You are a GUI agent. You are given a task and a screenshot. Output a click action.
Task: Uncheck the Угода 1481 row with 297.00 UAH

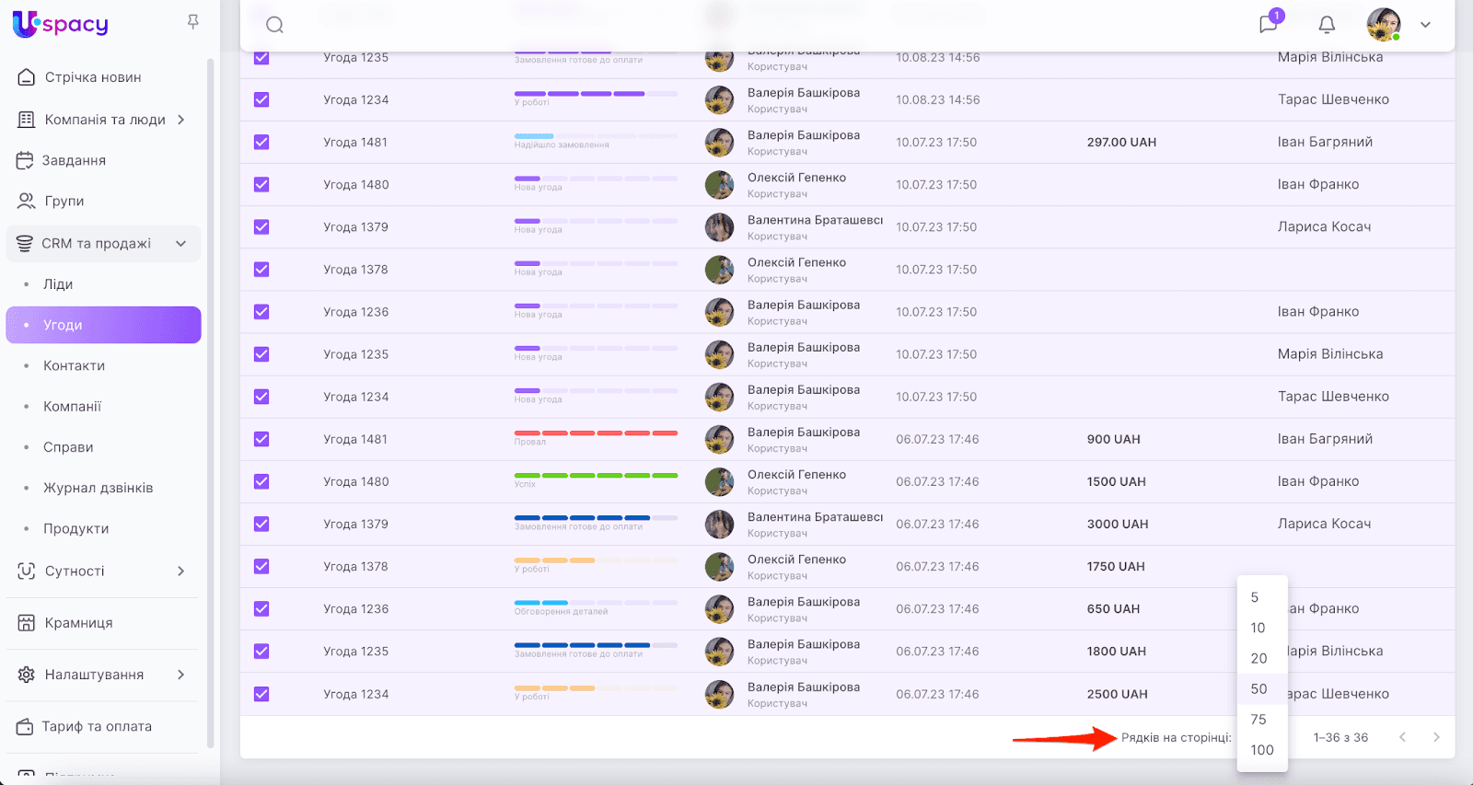(x=261, y=142)
